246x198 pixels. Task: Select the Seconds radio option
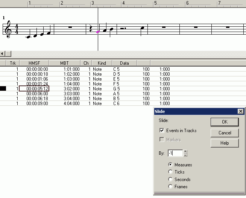170,180
